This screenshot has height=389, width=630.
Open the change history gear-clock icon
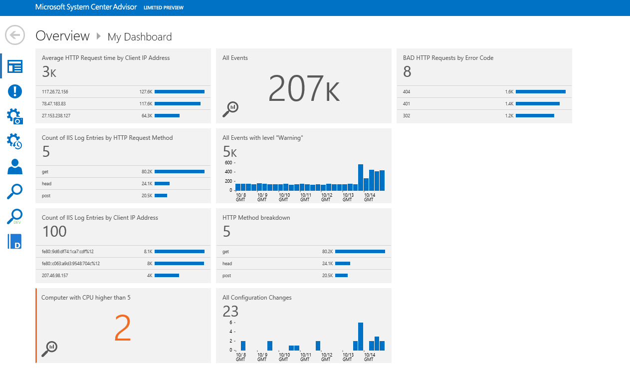[15, 141]
